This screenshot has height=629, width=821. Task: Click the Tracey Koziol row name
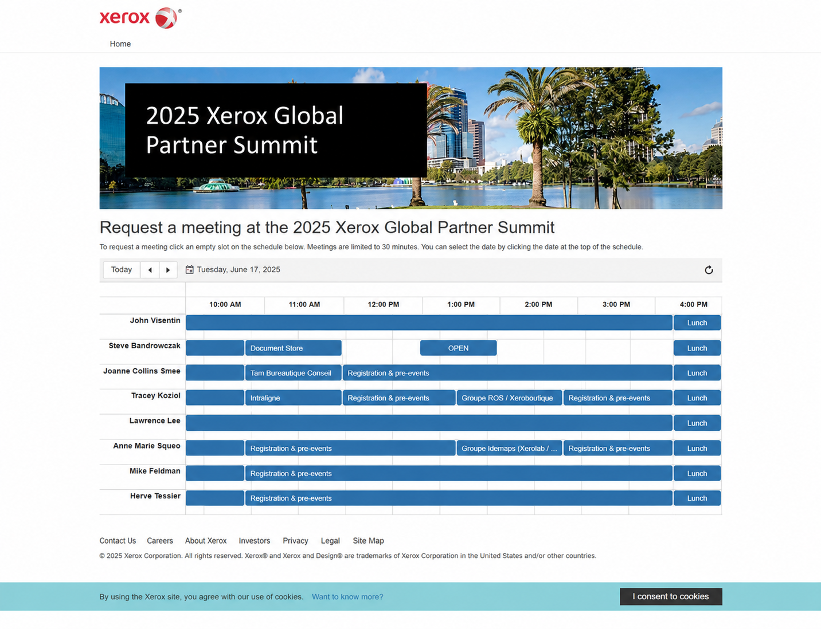coord(155,396)
